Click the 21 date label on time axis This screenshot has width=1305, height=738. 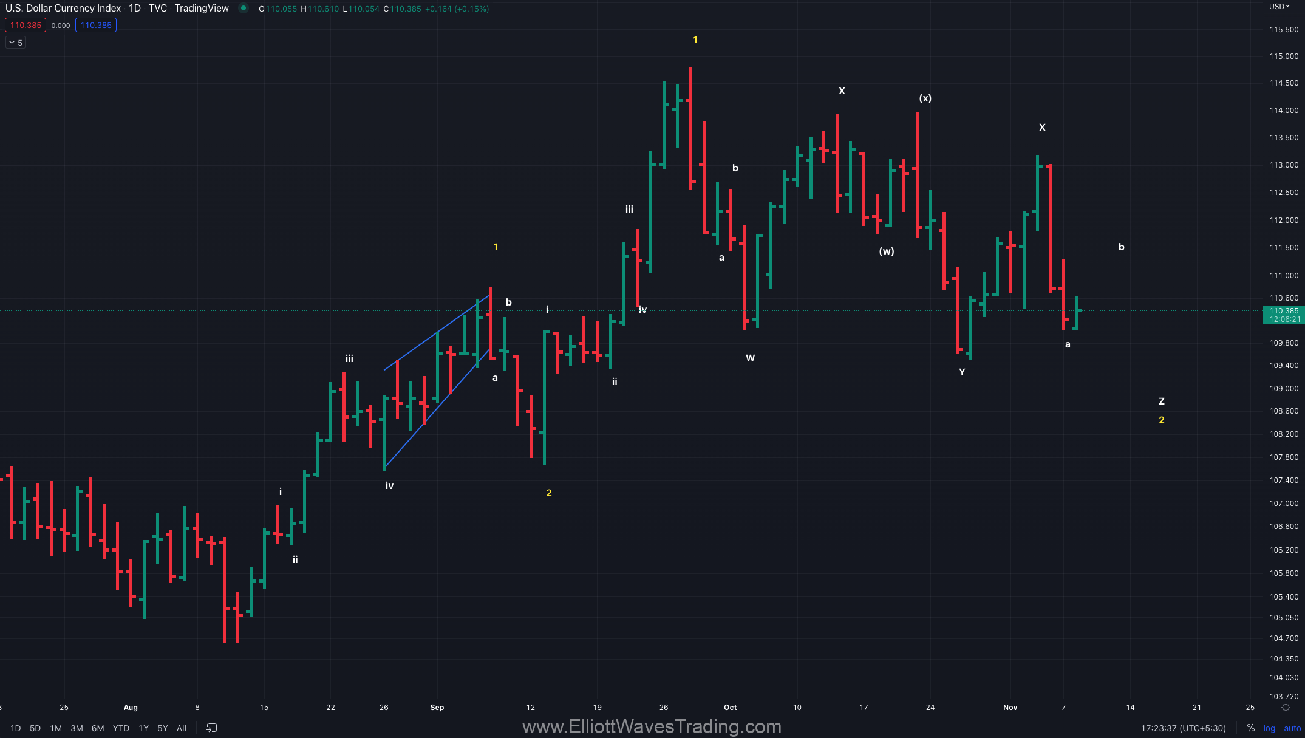(1197, 708)
